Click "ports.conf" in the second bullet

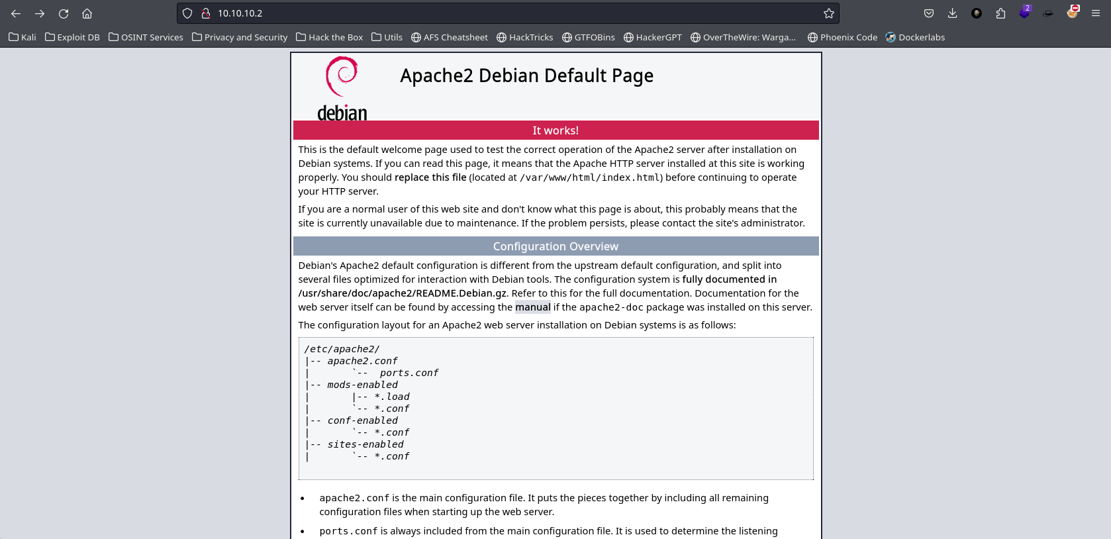pos(348,531)
